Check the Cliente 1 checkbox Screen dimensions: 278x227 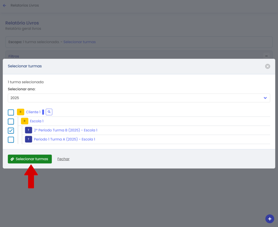click(11, 112)
